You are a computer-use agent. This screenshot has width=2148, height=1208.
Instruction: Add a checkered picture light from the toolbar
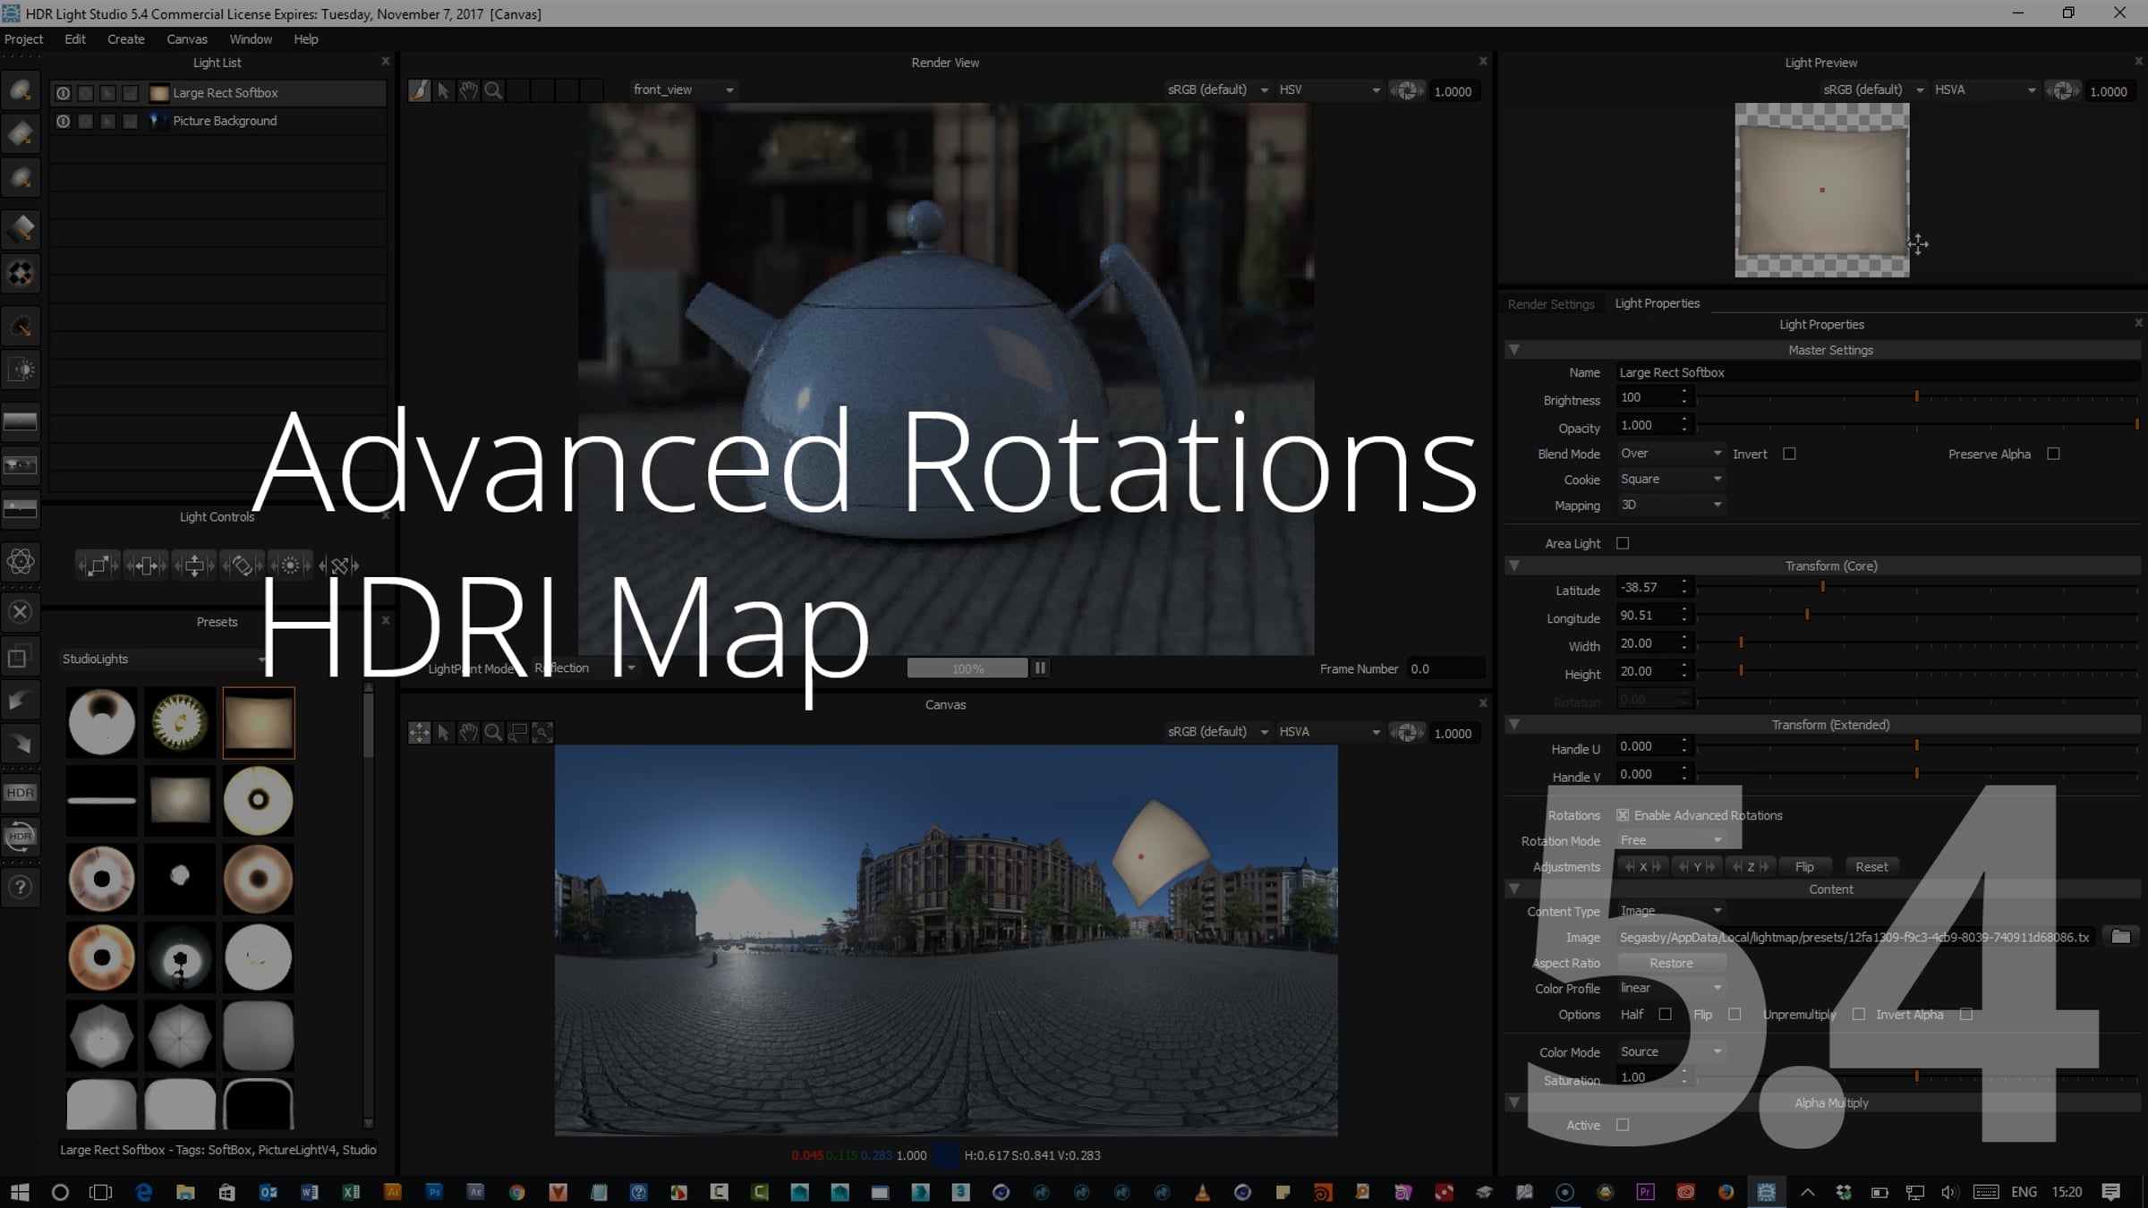coord(21,273)
